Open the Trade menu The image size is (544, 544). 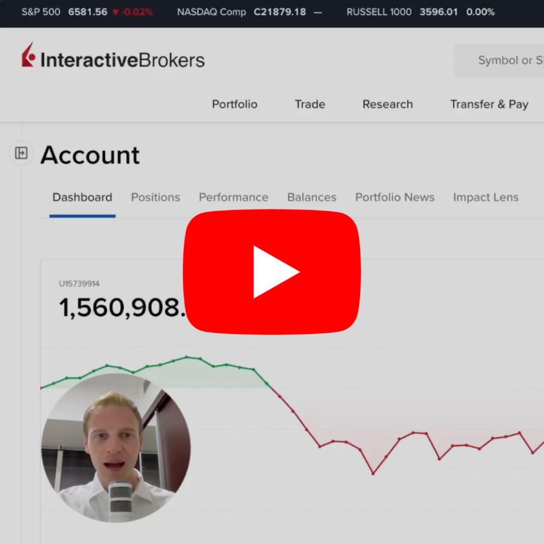(x=310, y=104)
